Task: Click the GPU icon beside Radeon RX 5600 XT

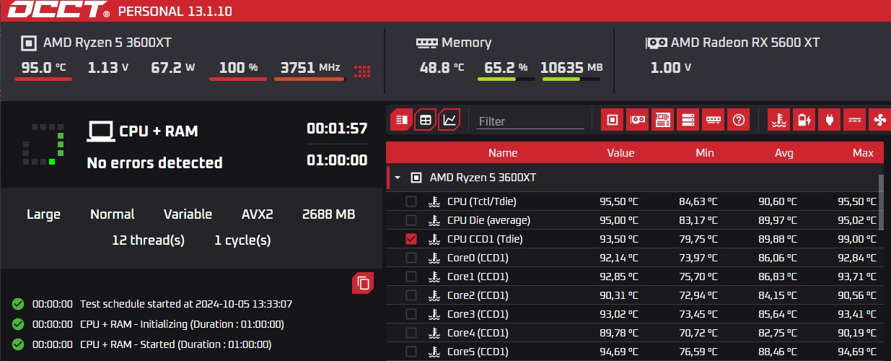Action: point(656,43)
